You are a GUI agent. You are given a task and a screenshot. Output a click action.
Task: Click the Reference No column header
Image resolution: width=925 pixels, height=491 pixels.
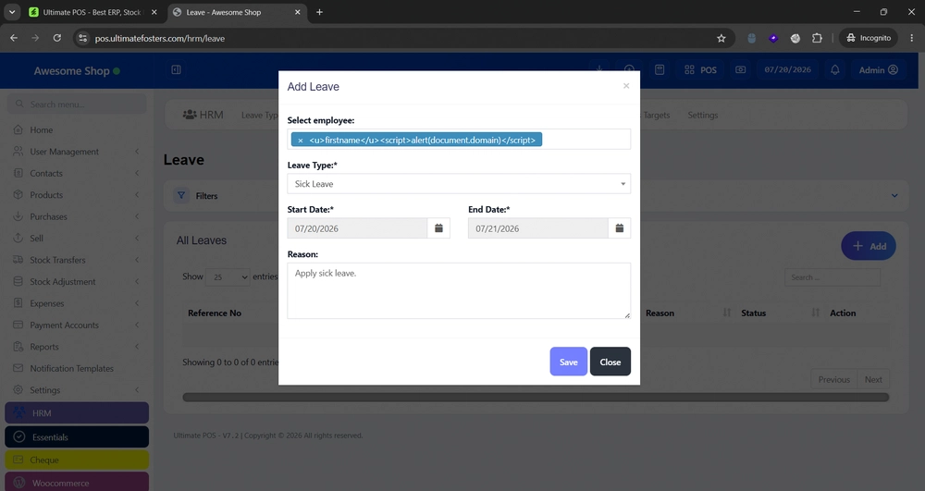pos(215,313)
